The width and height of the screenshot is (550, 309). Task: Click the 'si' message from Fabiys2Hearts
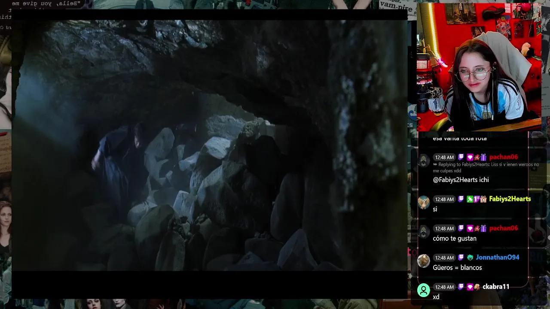point(435,209)
